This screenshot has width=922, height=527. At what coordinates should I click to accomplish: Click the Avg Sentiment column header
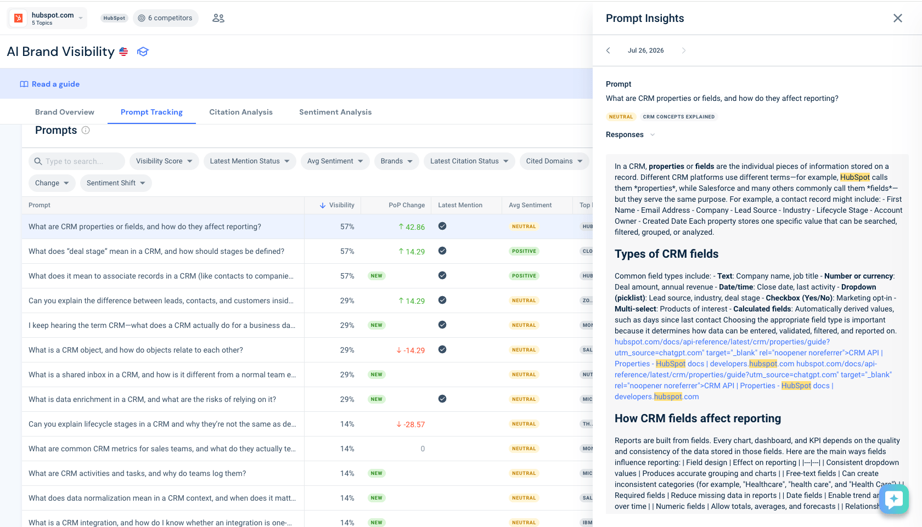pyautogui.click(x=530, y=205)
